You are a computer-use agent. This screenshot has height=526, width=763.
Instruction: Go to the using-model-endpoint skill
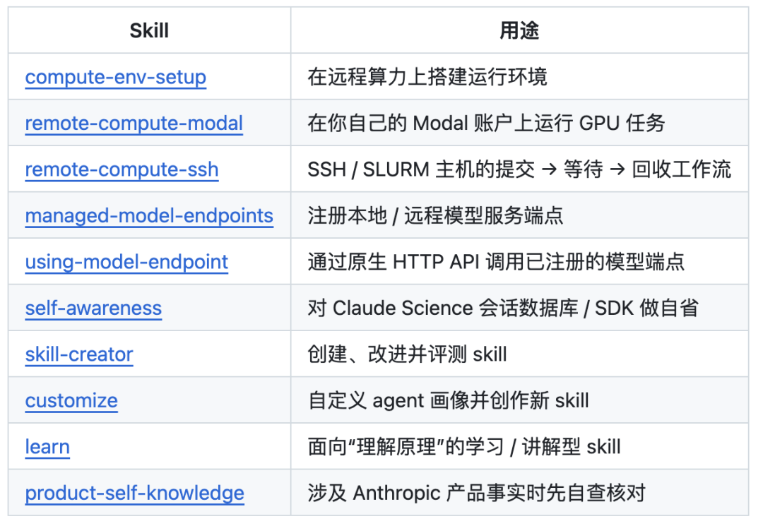(126, 262)
